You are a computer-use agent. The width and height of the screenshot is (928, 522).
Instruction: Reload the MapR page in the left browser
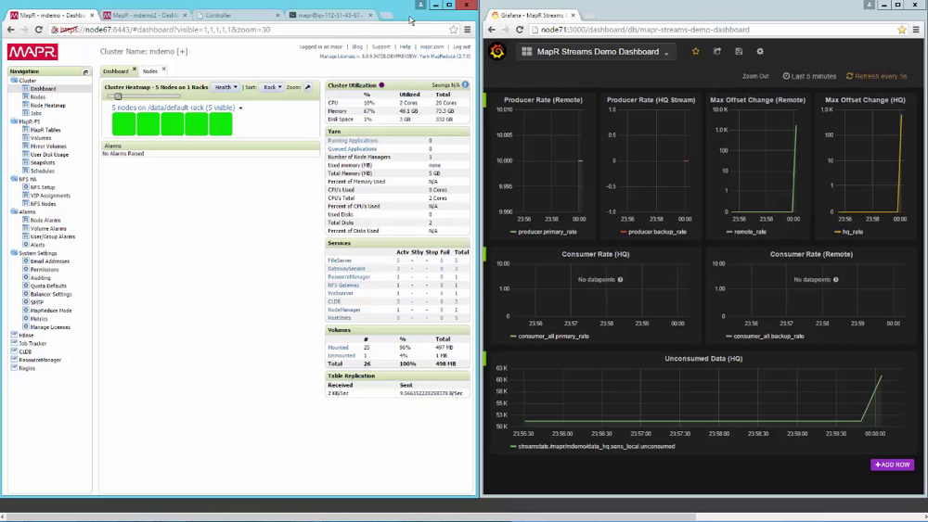click(x=38, y=30)
